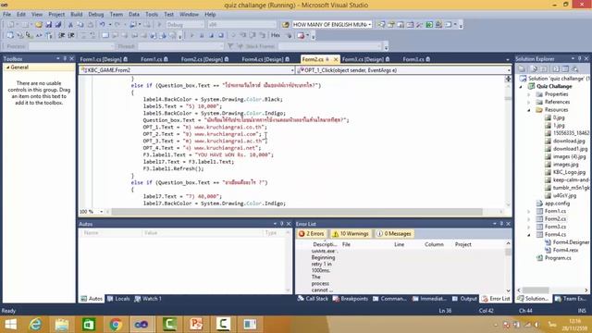This screenshot has height=333, width=592.
Task: Click the Restart debugging icon
Action: pyautogui.click(x=221, y=35)
